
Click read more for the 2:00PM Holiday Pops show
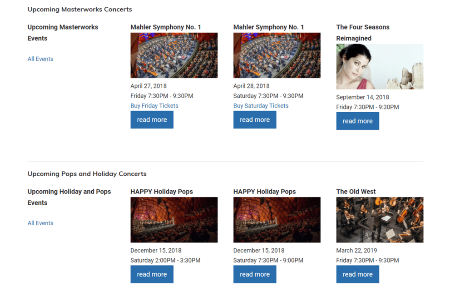152,274
